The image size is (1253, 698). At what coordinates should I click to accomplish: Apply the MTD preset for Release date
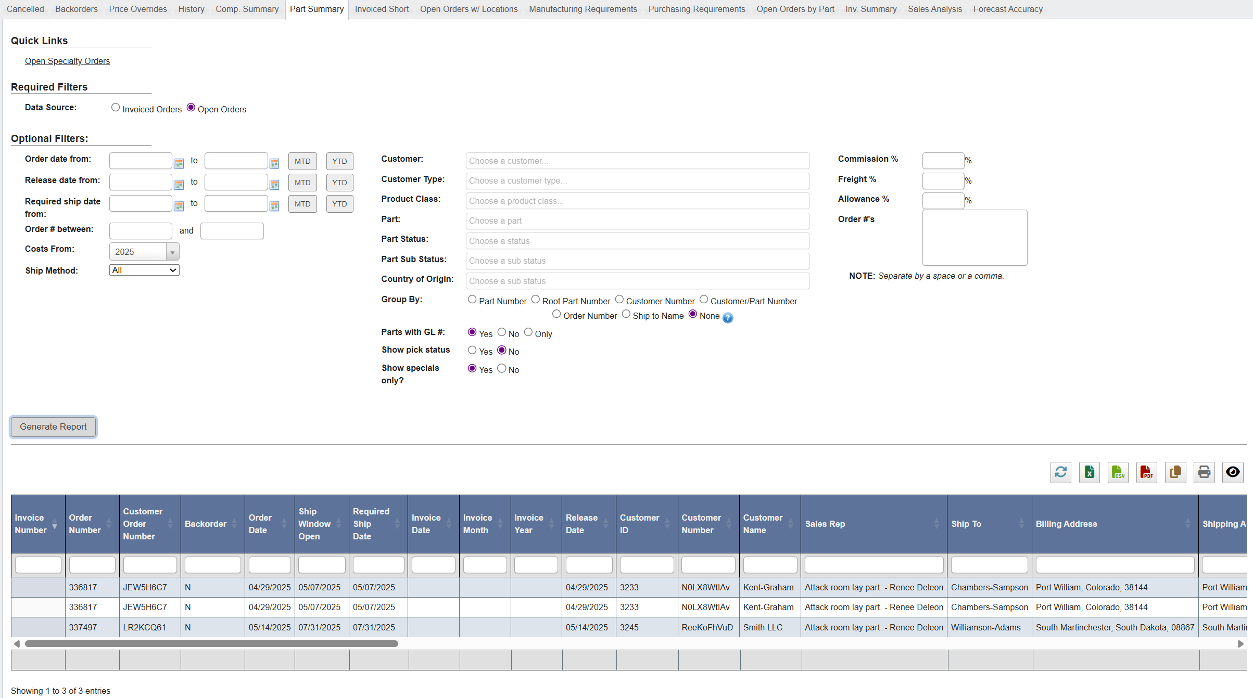(302, 182)
